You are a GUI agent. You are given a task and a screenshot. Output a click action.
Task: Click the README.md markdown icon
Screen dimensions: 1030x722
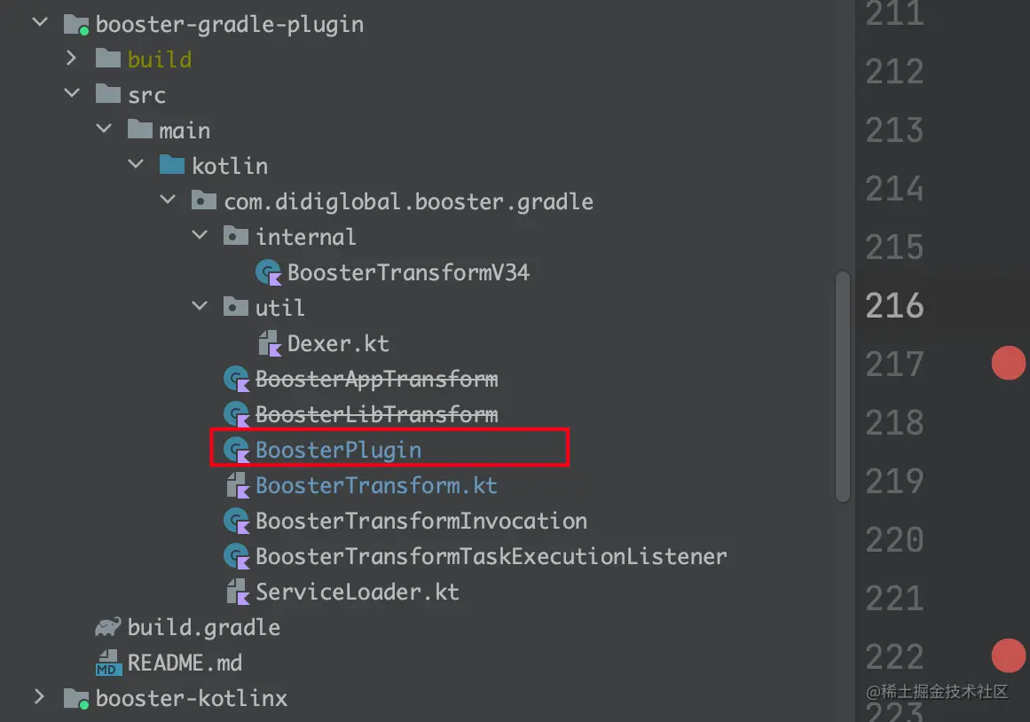(x=108, y=663)
